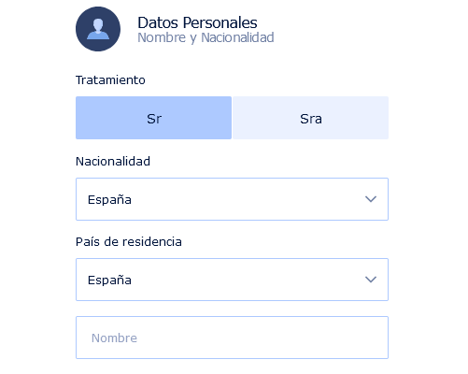468x374 pixels.
Task: Click the Sr button label text
Action: pos(154,119)
